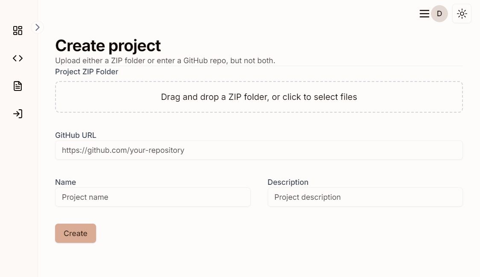Open the hamburger menu icon

tap(424, 14)
